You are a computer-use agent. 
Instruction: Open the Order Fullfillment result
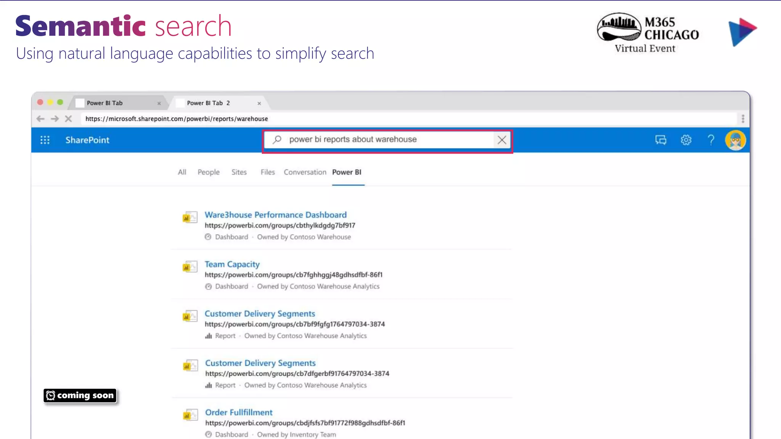click(239, 412)
